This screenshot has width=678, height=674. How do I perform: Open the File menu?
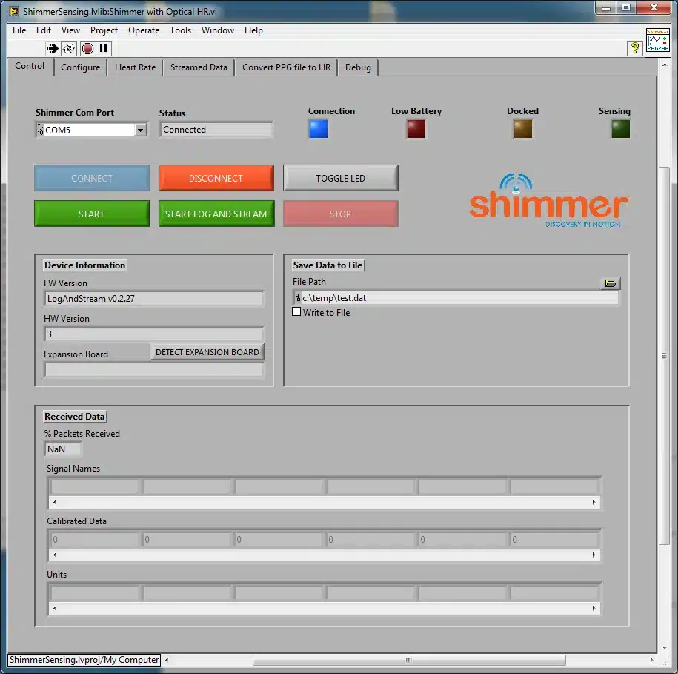[x=19, y=30]
